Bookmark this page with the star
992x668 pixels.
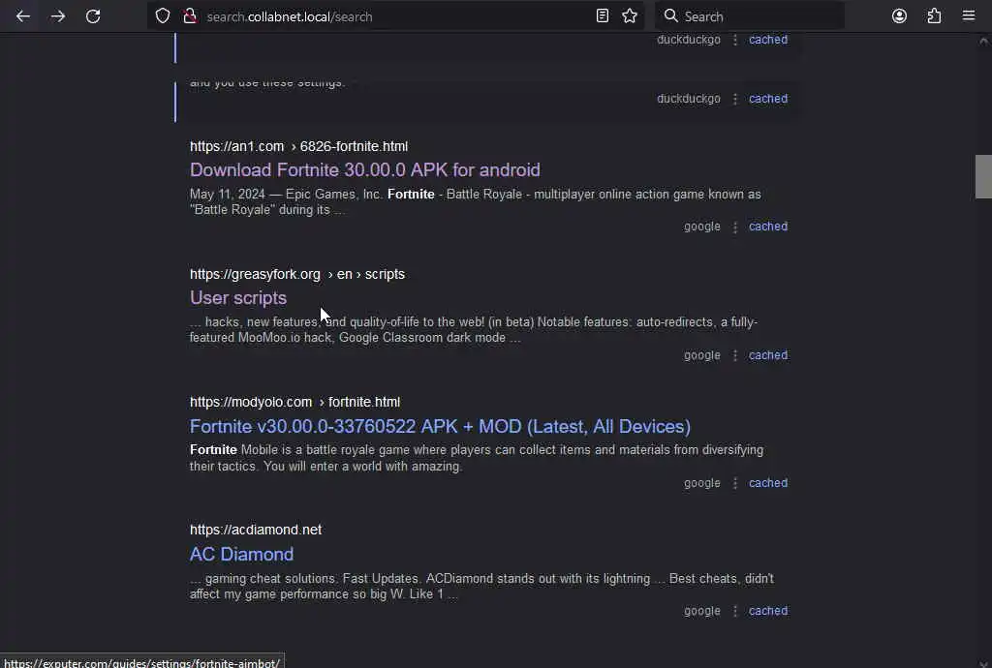tap(630, 16)
